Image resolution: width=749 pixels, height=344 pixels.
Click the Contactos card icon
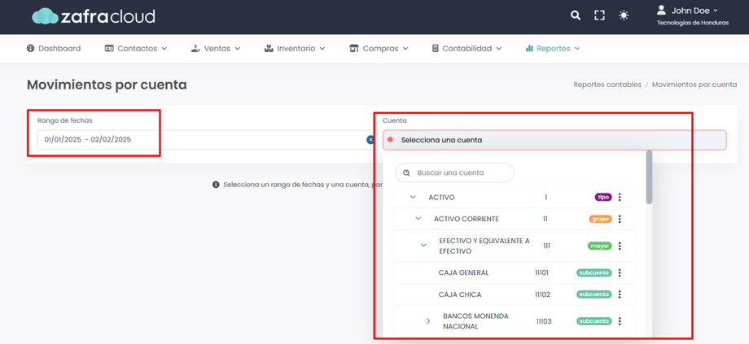click(x=109, y=48)
